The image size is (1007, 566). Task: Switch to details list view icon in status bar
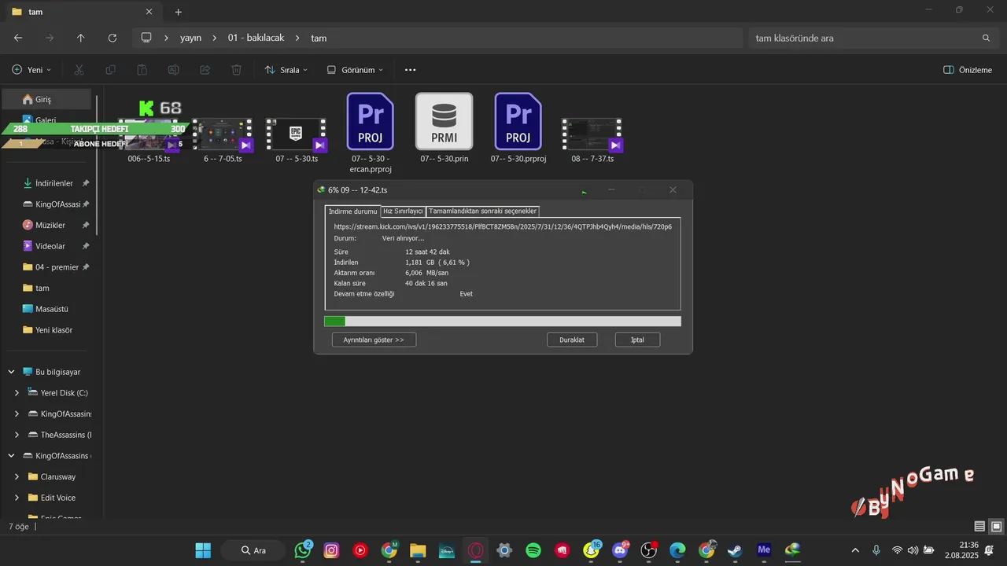[979, 526]
